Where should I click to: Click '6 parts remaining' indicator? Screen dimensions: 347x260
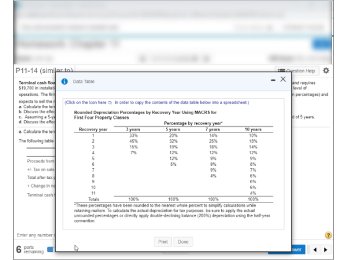click(30, 249)
